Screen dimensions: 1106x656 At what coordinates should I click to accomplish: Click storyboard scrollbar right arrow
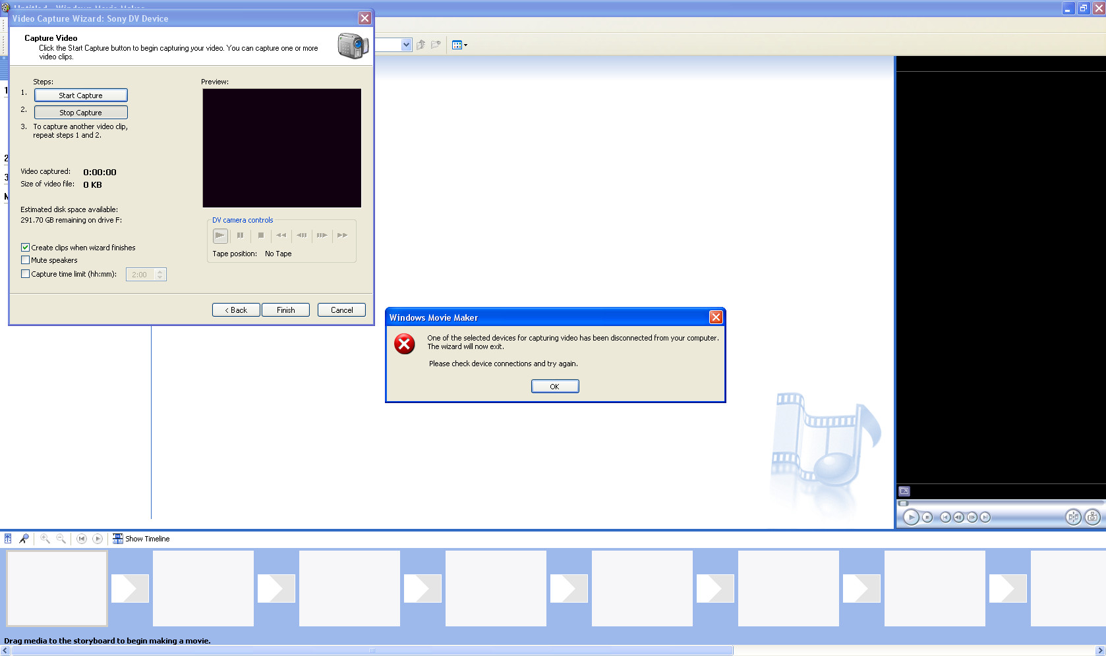[1100, 651]
